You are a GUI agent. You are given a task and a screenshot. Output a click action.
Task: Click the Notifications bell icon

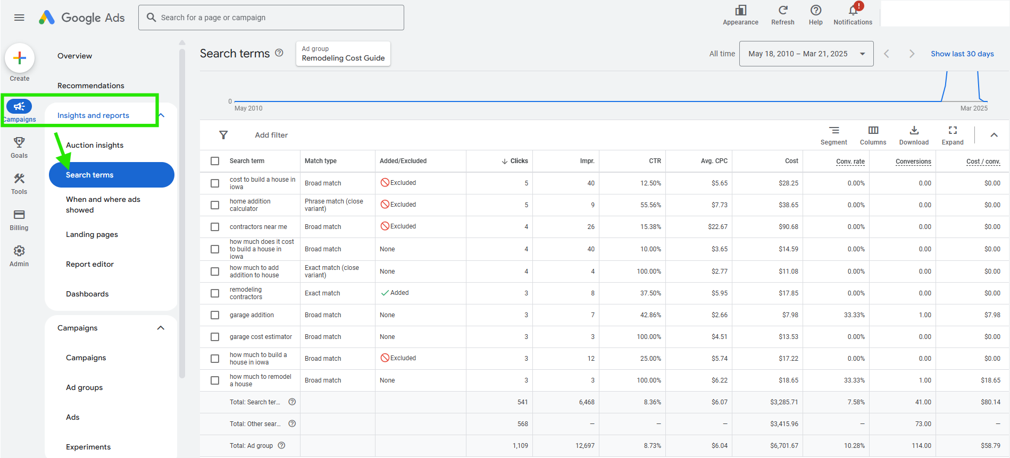point(853,11)
